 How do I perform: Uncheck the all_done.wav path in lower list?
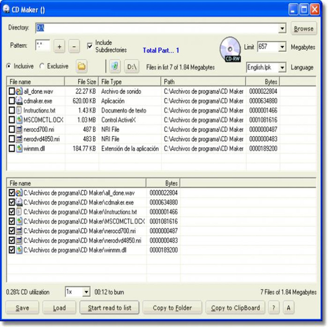click(11, 193)
